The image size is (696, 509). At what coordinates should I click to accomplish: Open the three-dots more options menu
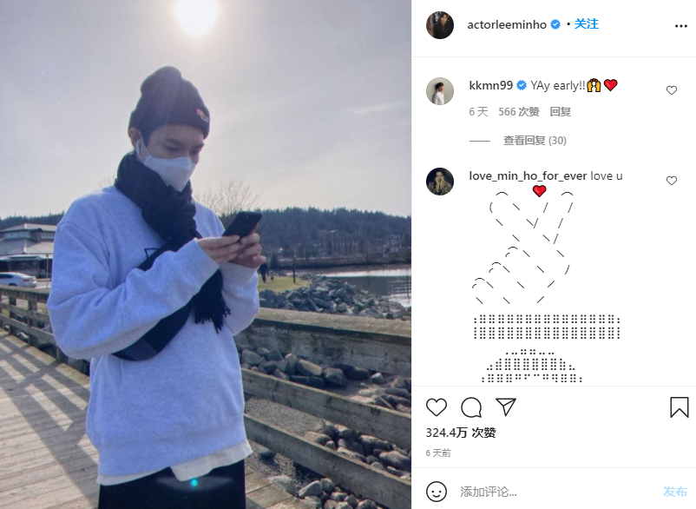tap(681, 26)
